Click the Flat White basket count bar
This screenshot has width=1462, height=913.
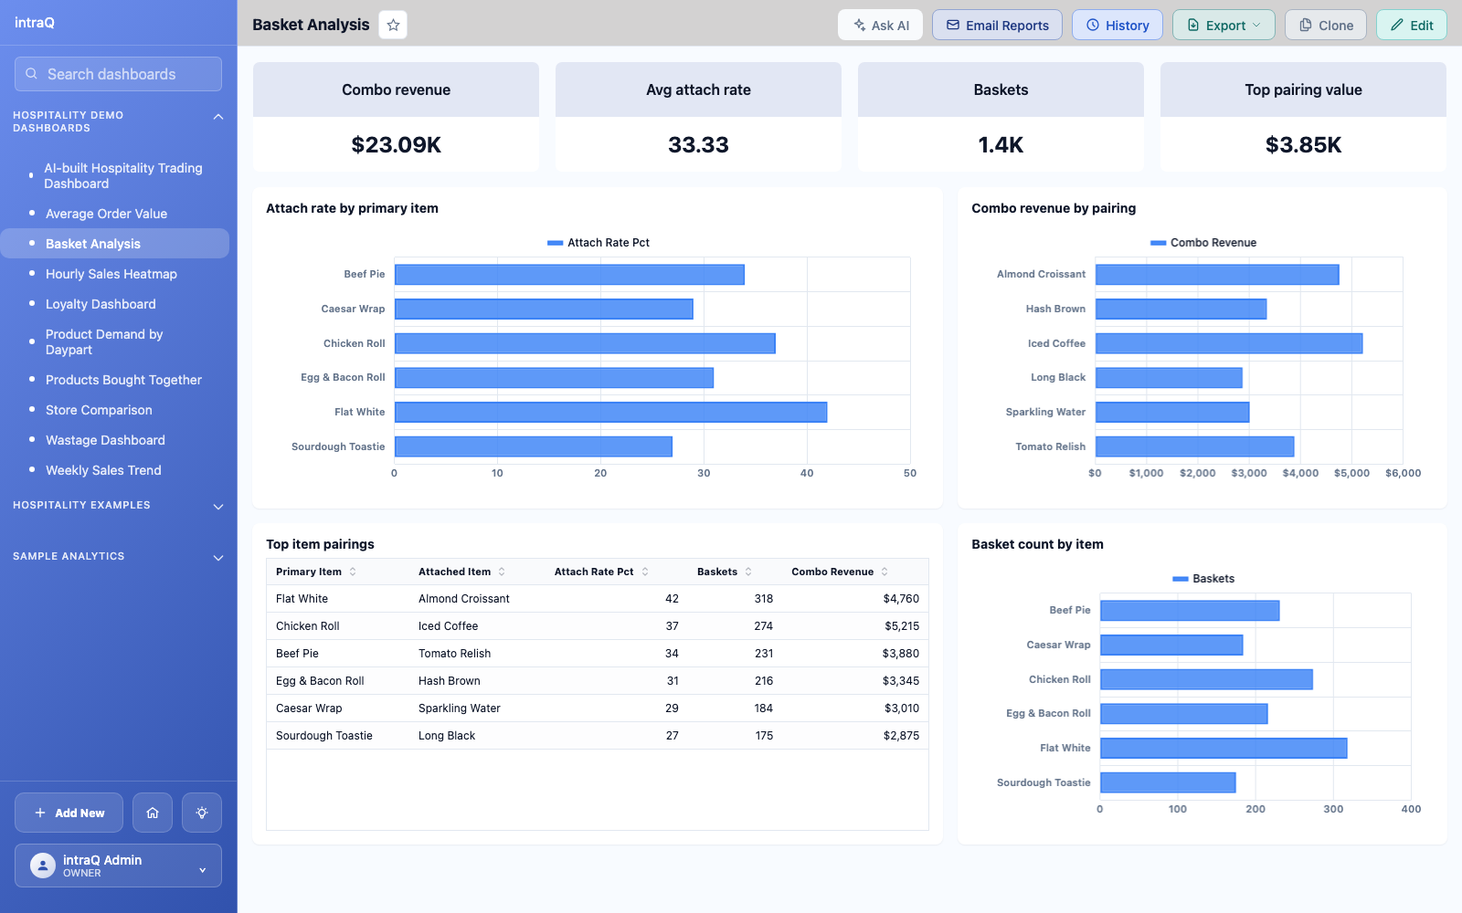(1224, 748)
